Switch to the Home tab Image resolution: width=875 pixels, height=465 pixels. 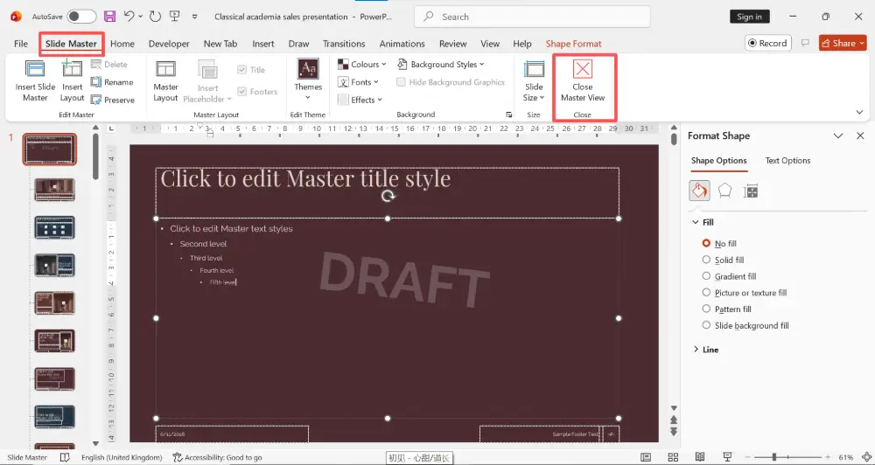tap(122, 44)
